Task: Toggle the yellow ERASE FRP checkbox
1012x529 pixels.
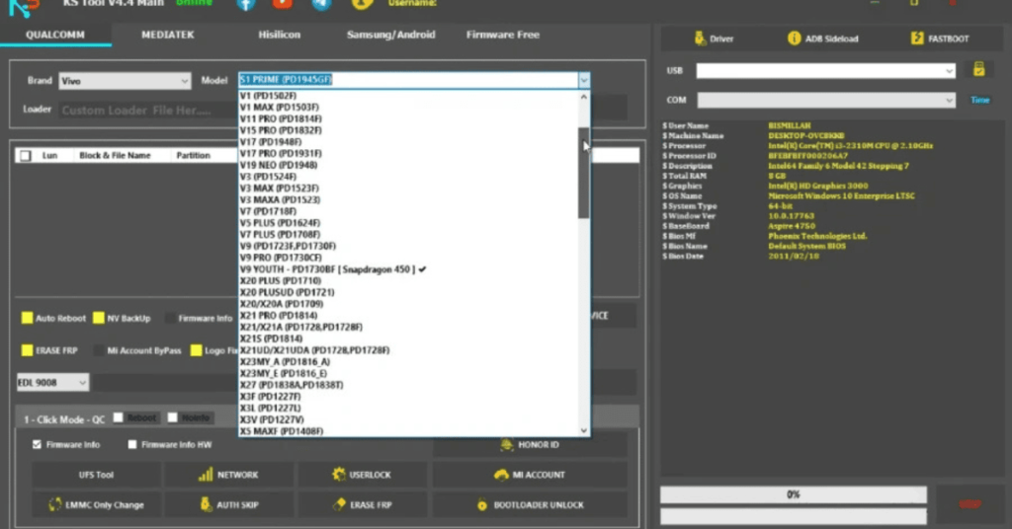Action: [x=27, y=350]
